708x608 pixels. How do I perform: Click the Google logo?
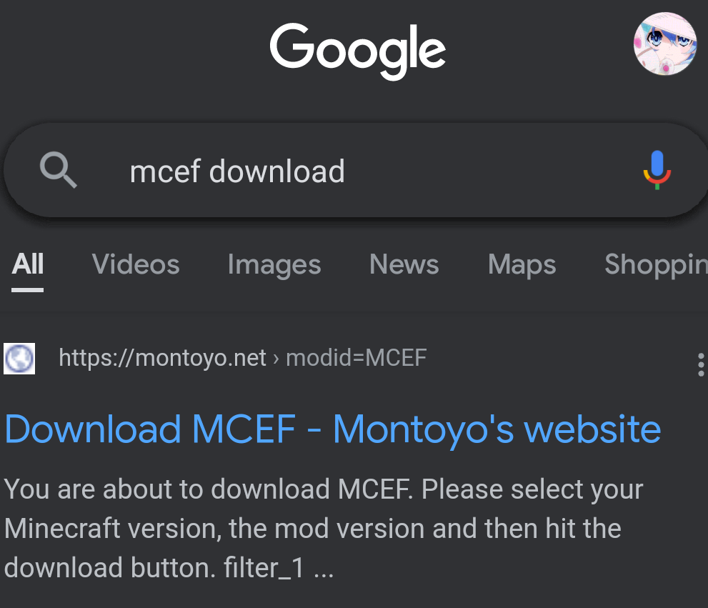click(x=357, y=50)
